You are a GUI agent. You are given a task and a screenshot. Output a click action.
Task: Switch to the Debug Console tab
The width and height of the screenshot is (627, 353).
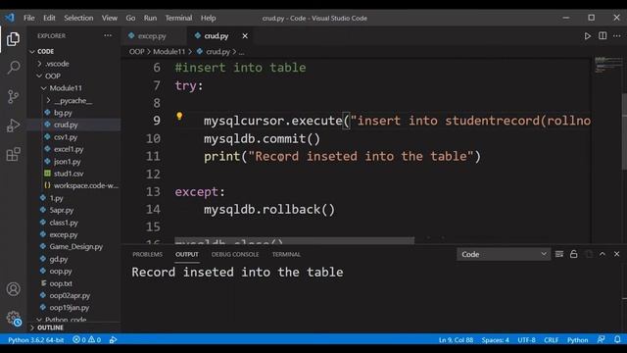[x=235, y=255]
